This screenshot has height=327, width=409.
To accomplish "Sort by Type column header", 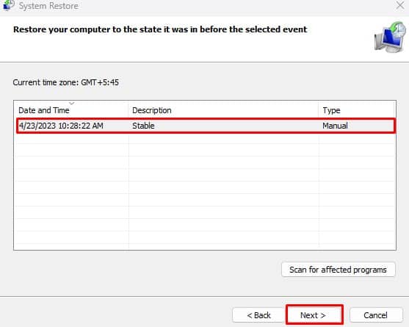I will point(357,110).
